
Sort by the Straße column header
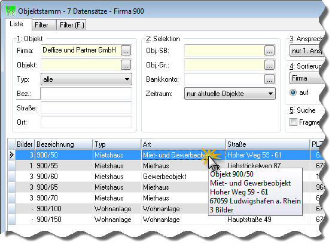[x=268, y=144]
